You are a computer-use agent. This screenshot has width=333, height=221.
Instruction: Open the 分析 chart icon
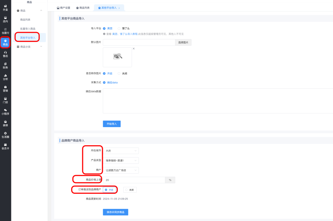point(5,77)
